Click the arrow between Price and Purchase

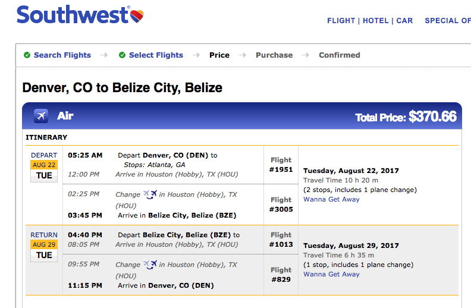click(x=243, y=55)
